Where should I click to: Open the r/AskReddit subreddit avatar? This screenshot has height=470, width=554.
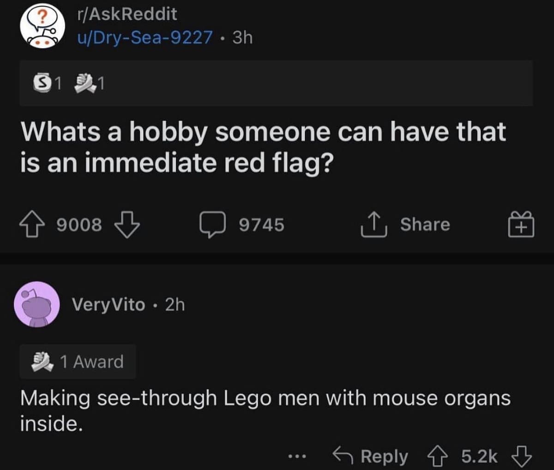42,27
